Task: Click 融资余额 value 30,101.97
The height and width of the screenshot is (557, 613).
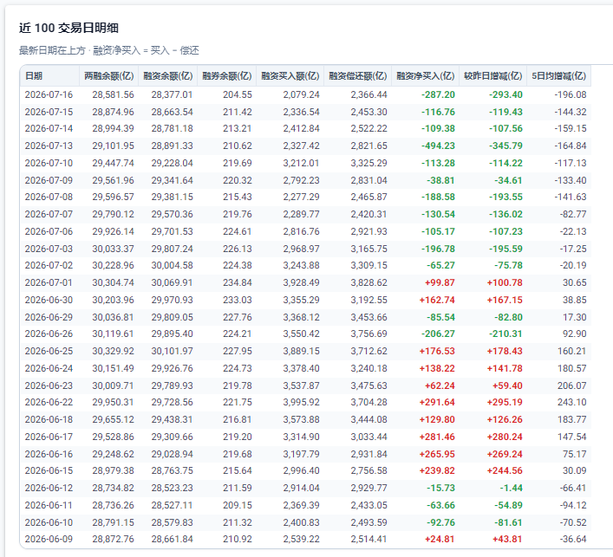Action: coord(172,351)
